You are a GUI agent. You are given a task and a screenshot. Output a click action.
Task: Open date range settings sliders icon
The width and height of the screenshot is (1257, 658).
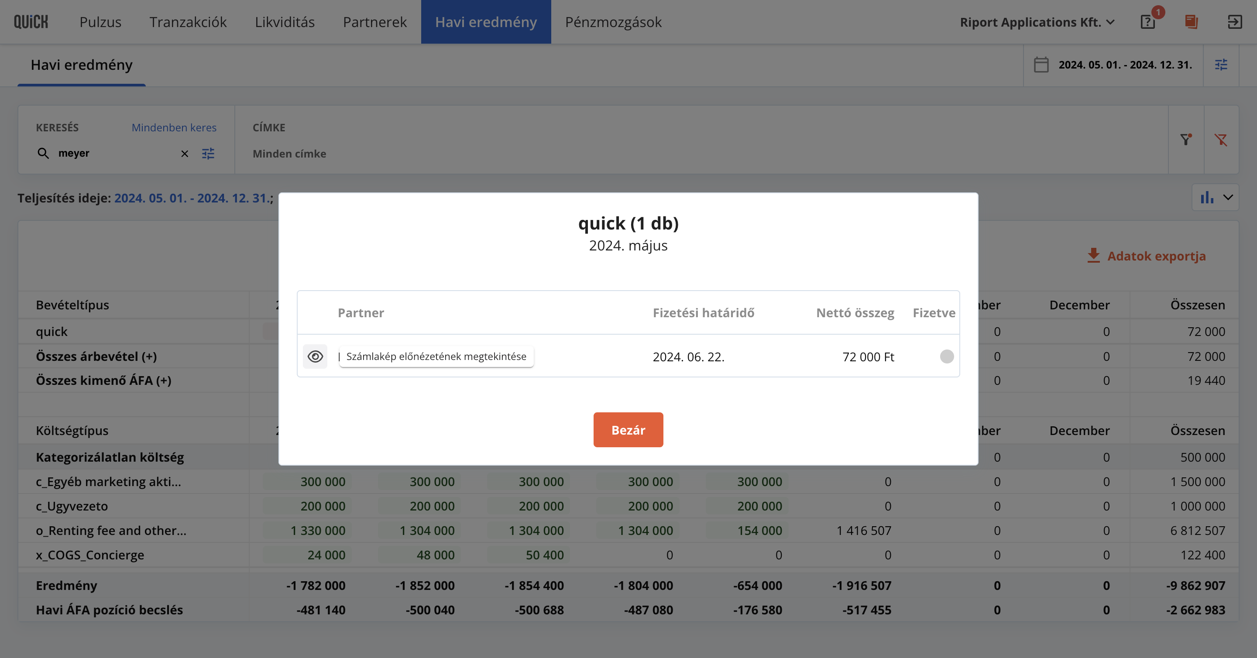(x=1221, y=65)
